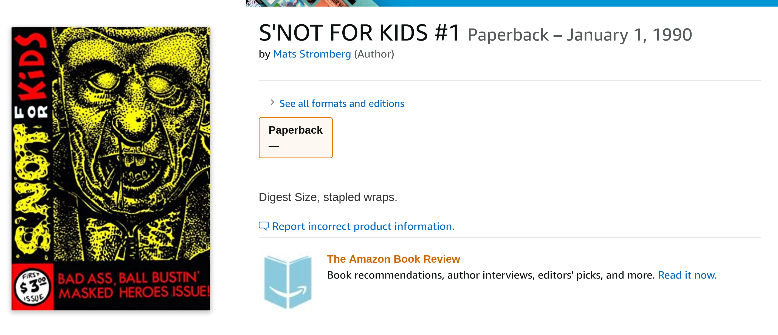Click the $3.00 first issue badge on cover
This screenshot has height=335, width=778.
click(32, 287)
